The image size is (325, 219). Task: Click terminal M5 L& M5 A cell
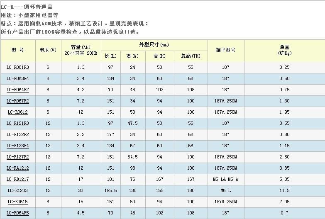(225, 179)
